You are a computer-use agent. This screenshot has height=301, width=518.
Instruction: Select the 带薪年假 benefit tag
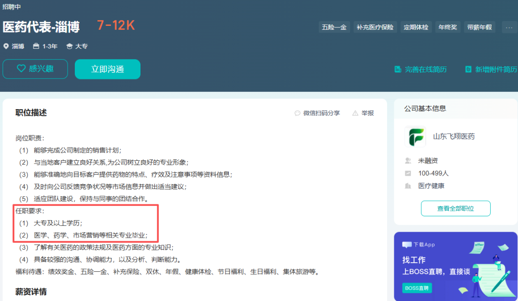click(479, 27)
